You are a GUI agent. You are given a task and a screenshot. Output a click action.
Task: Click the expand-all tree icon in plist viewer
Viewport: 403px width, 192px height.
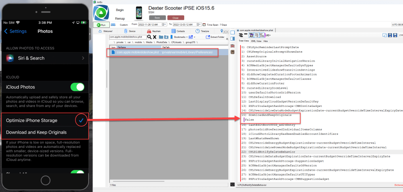(241, 35)
